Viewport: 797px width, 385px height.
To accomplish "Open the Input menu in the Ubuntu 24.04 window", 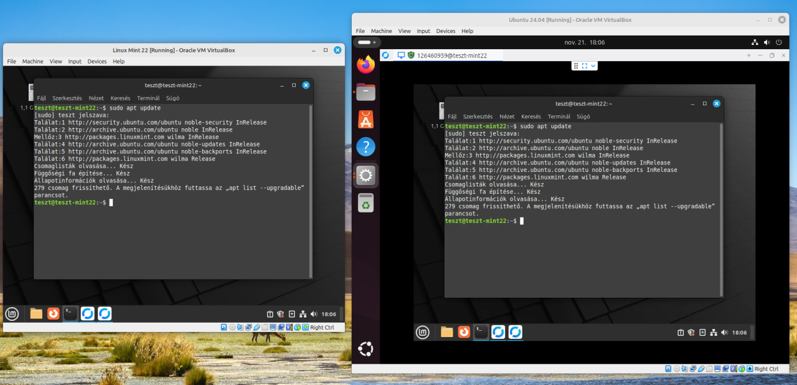I will [x=424, y=31].
